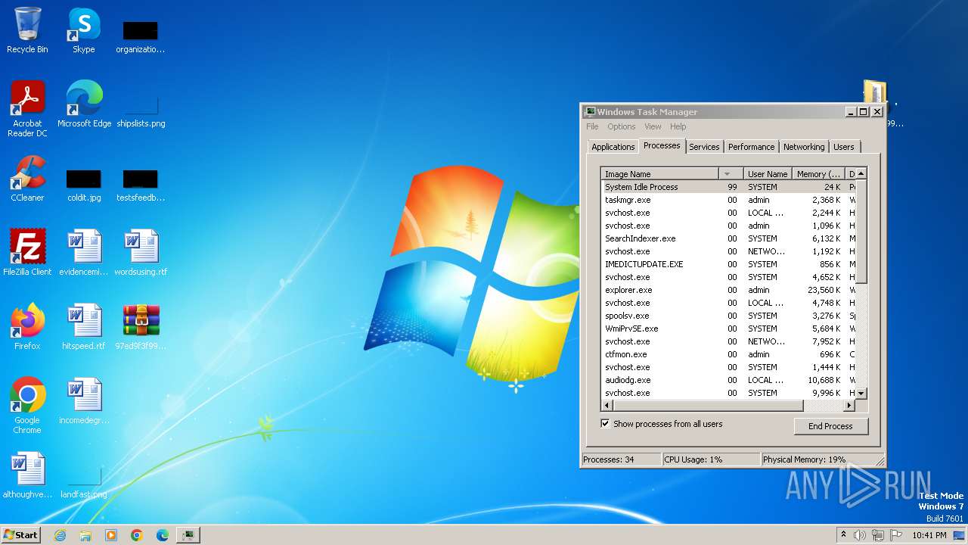Click the Start button
This screenshot has width=968, height=545.
(21, 535)
